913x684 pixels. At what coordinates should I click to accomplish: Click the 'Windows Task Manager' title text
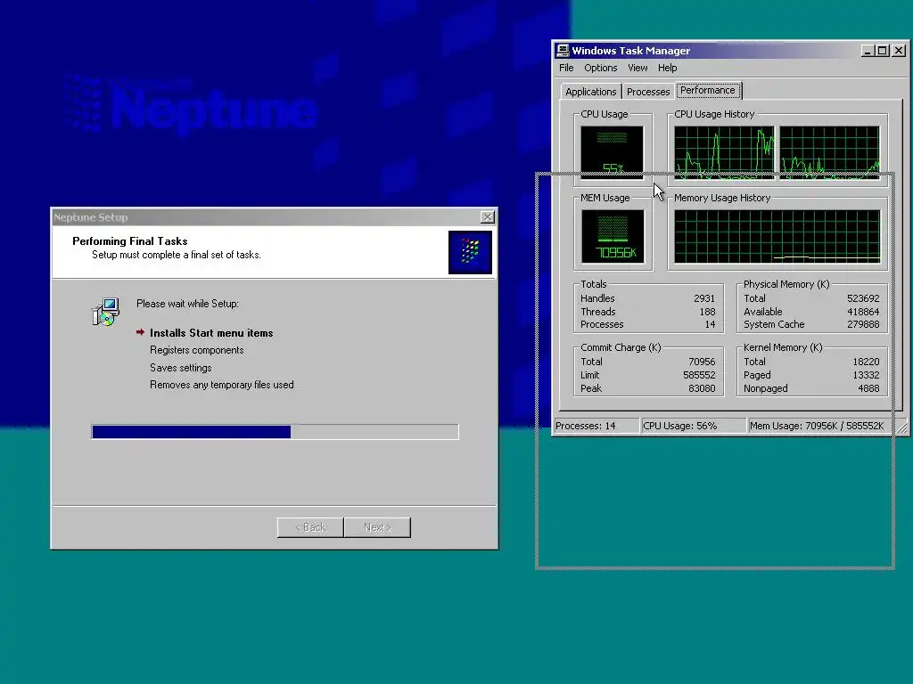pos(630,51)
